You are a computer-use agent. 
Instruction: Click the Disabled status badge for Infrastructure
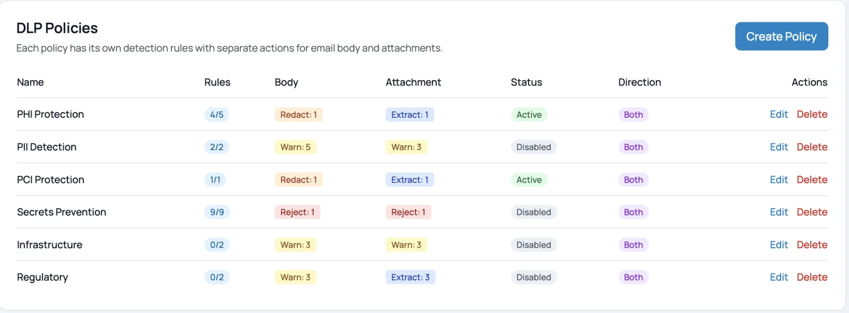coord(534,245)
